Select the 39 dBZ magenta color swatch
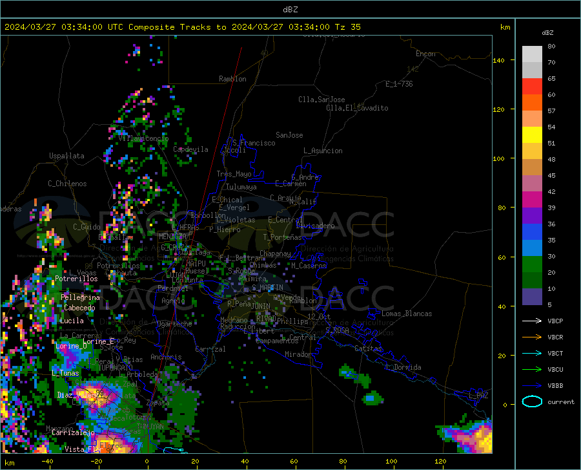This screenshot has height=470, width=581. pos(532,199)
